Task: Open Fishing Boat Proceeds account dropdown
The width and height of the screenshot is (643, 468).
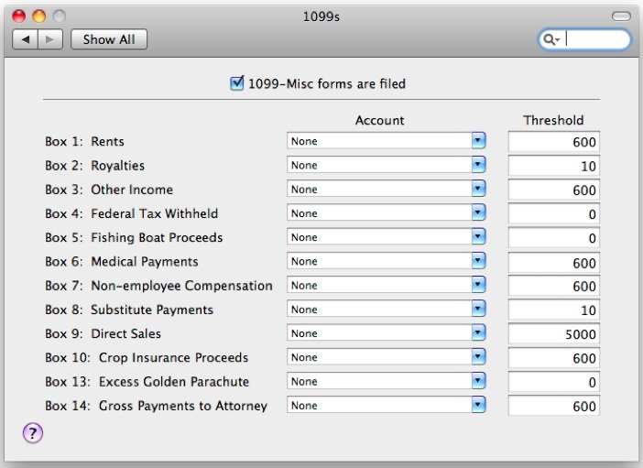Action: [387, 237]
